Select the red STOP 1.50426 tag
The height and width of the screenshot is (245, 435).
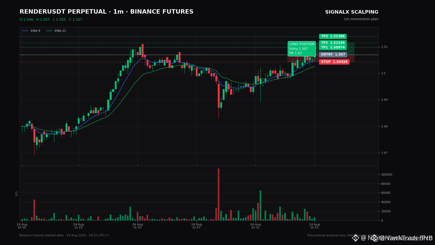click(x=334, y=62)
